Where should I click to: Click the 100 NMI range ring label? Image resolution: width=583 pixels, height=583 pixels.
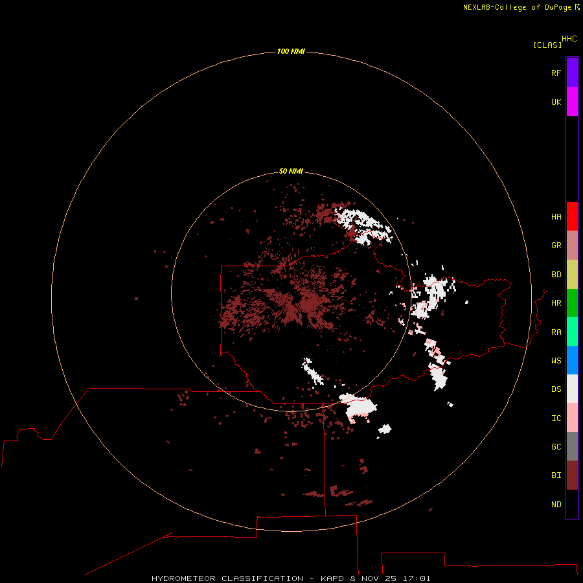[291, 51]
